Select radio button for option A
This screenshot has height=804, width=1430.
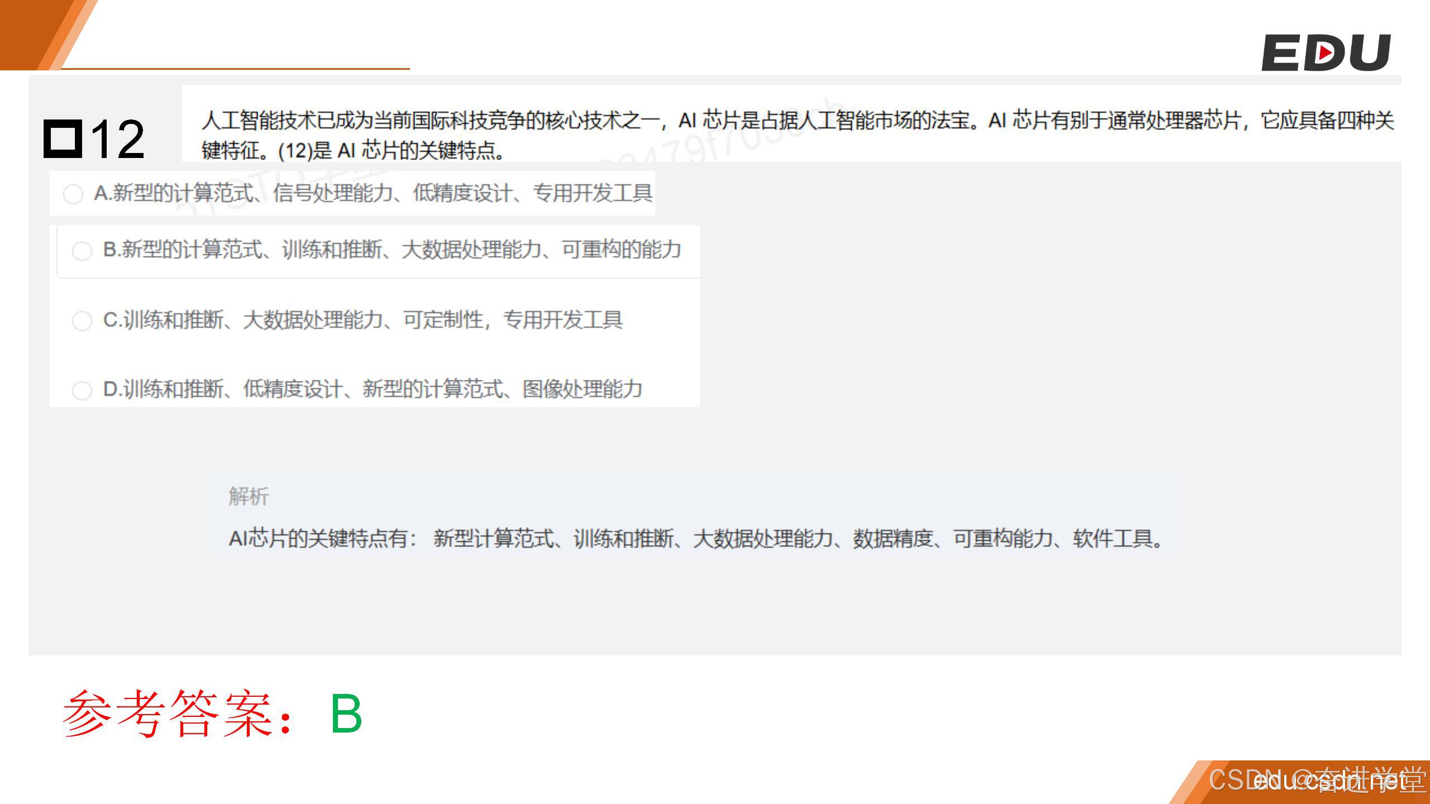click(73, 194)
